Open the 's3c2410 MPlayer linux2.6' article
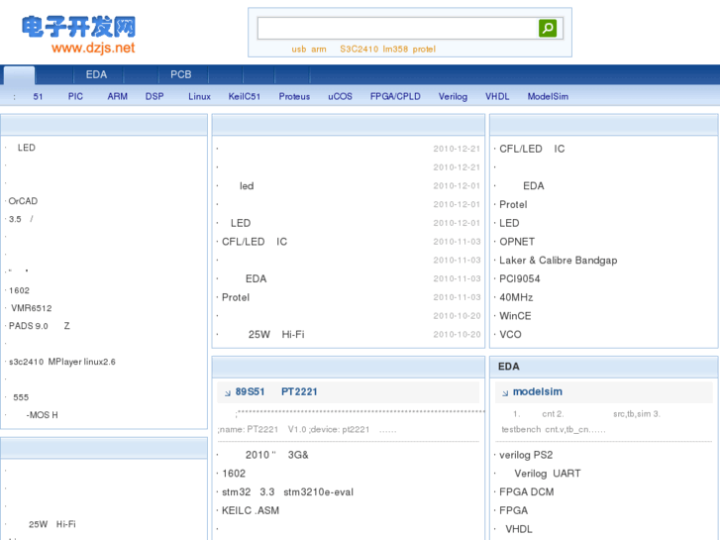 [x=62, y=362]
